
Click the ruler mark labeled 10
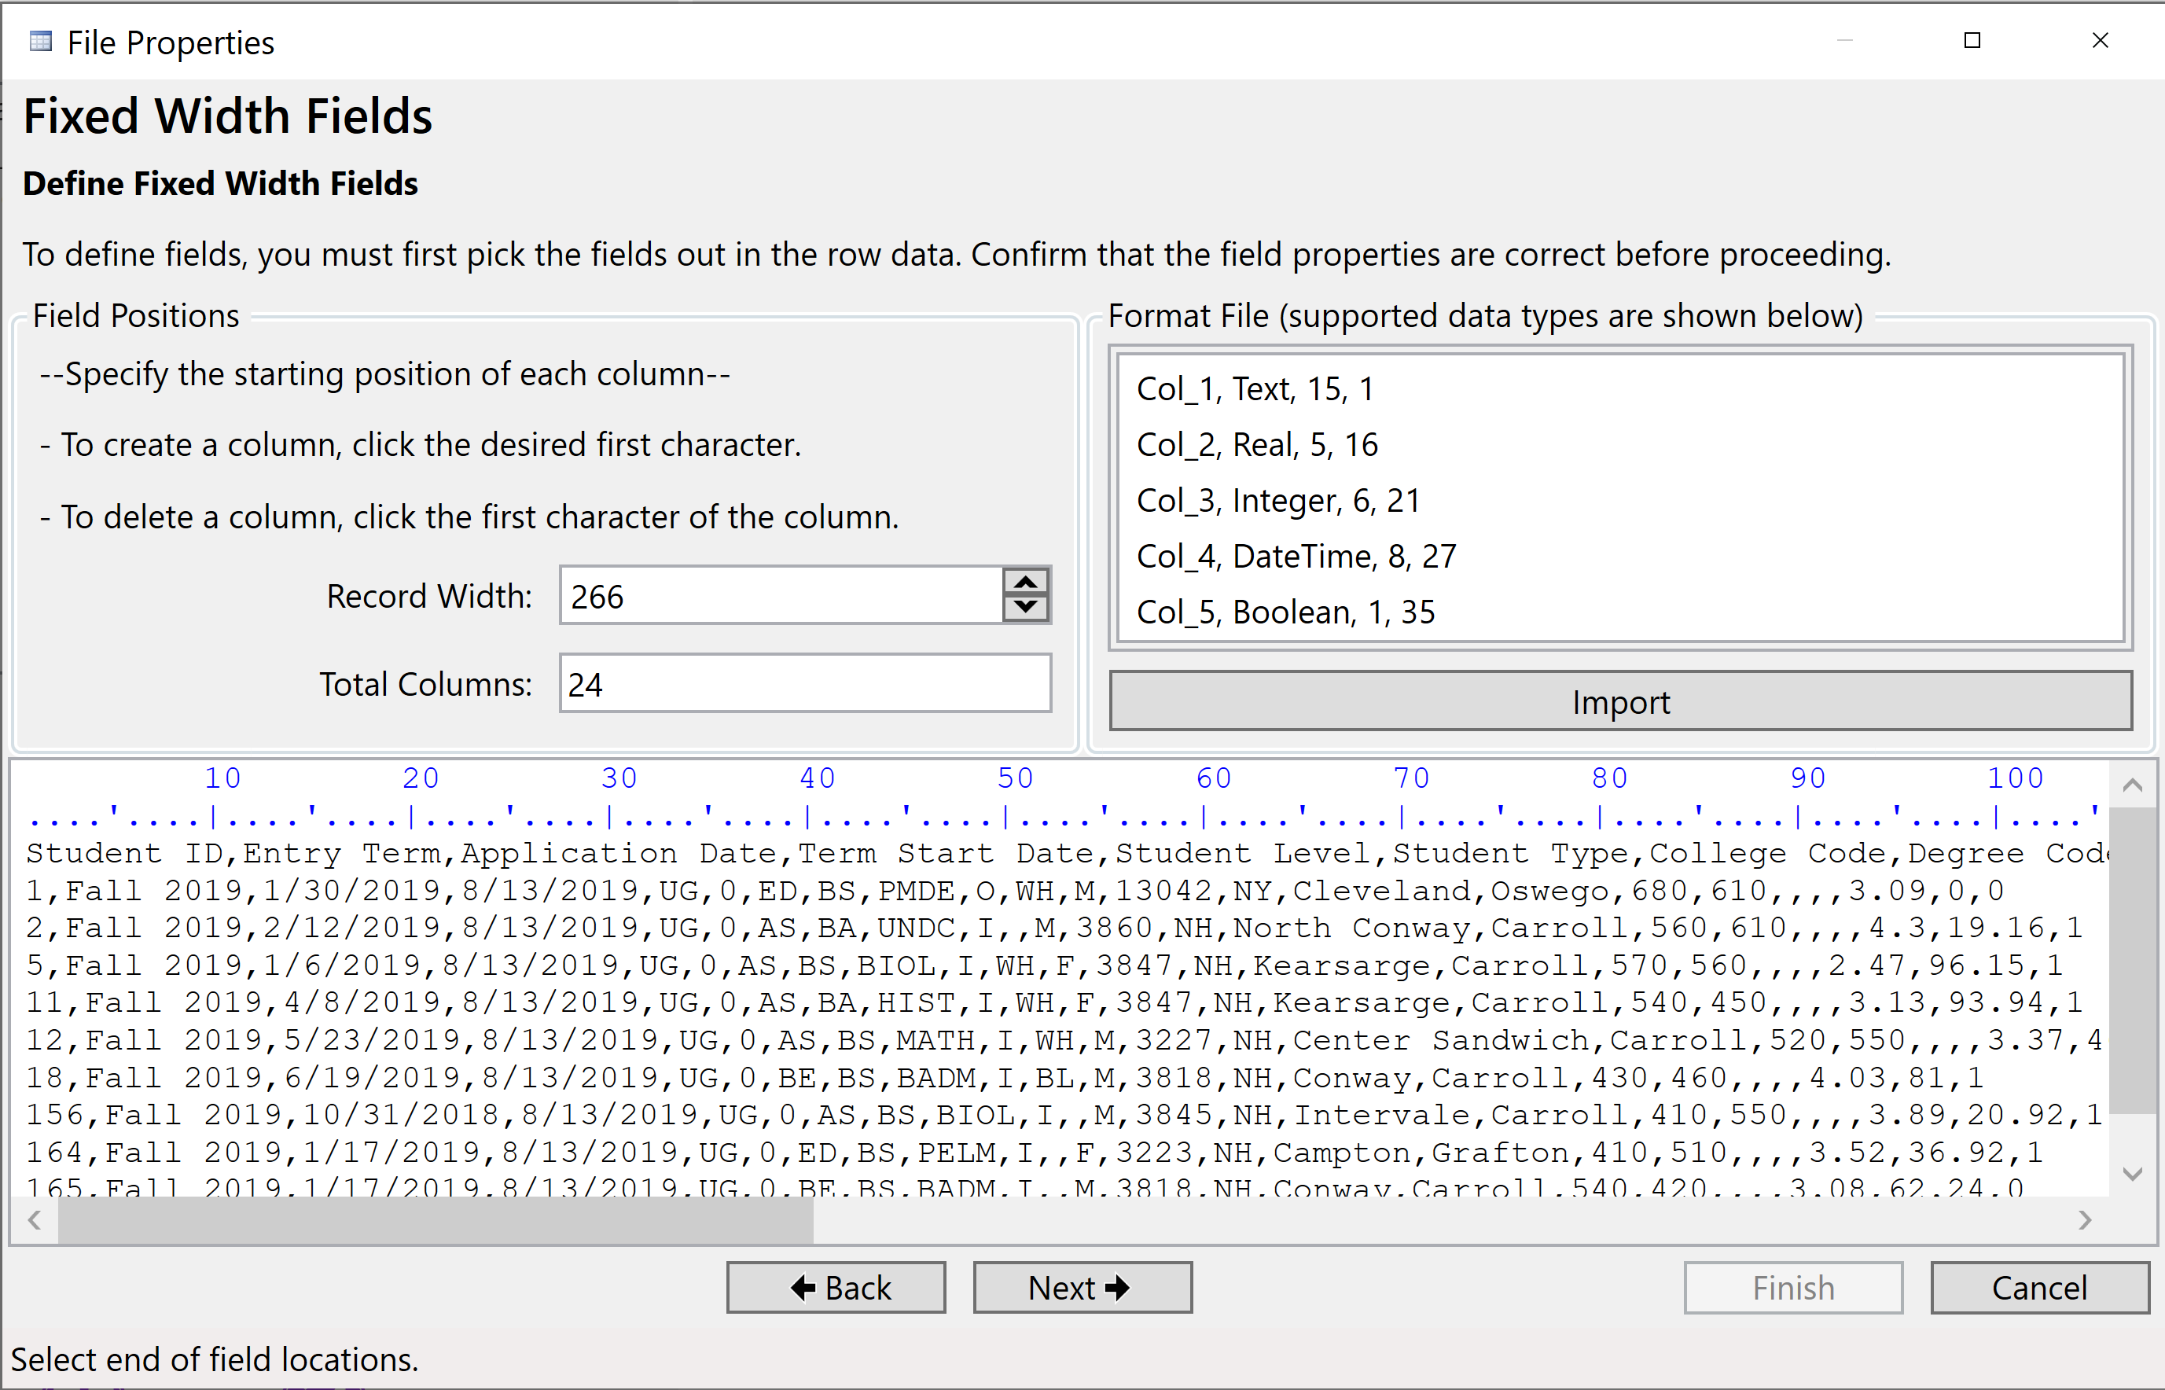222,778
